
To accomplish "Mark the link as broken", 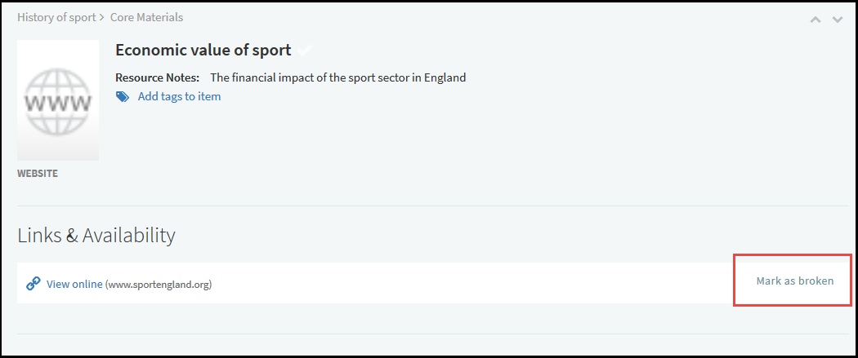I will pyautogui.click(x=794, y=281).
